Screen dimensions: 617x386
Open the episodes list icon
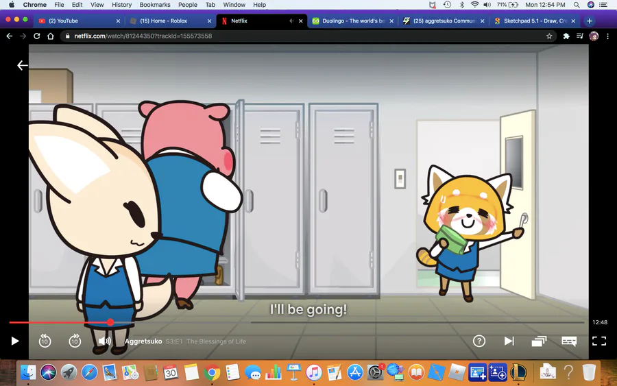click(x=539, y=341)
